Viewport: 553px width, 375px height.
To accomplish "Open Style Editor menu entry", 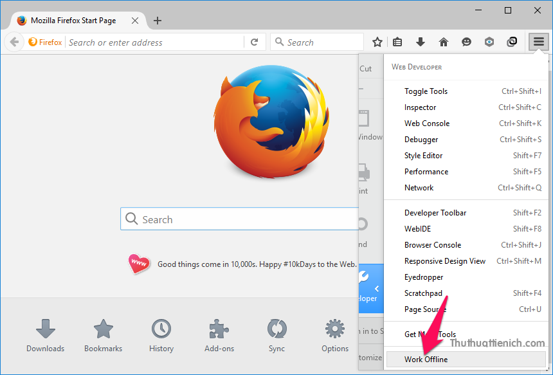I will (466, 156).
